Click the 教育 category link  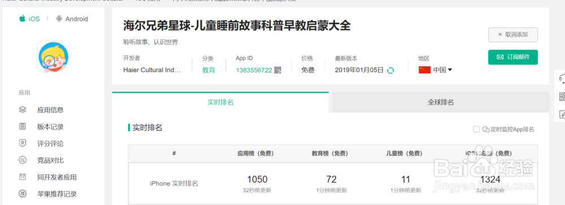tap(208, 70)
